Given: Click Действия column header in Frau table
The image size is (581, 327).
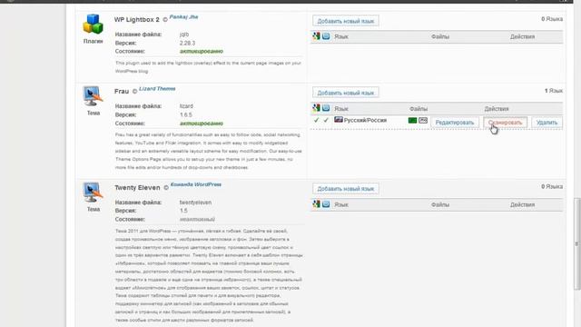Looking at the screenshot, I should (x=497, y=109).
